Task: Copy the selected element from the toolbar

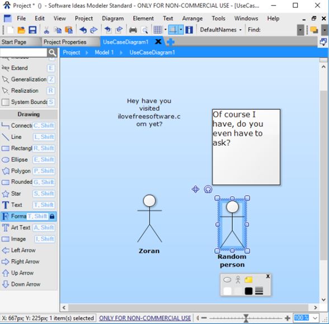Action: click(58, 30)
